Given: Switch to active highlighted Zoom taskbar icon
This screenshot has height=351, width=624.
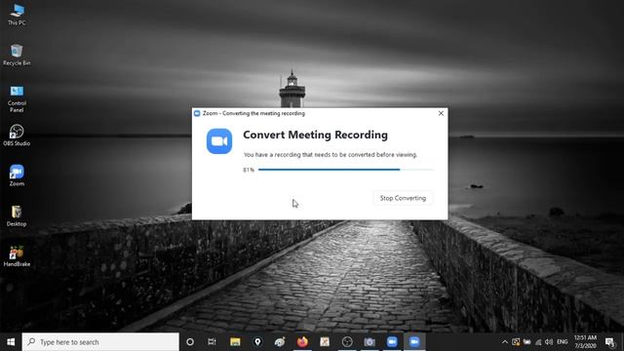Looking at the screenshot, I should (x=414, y=342).
